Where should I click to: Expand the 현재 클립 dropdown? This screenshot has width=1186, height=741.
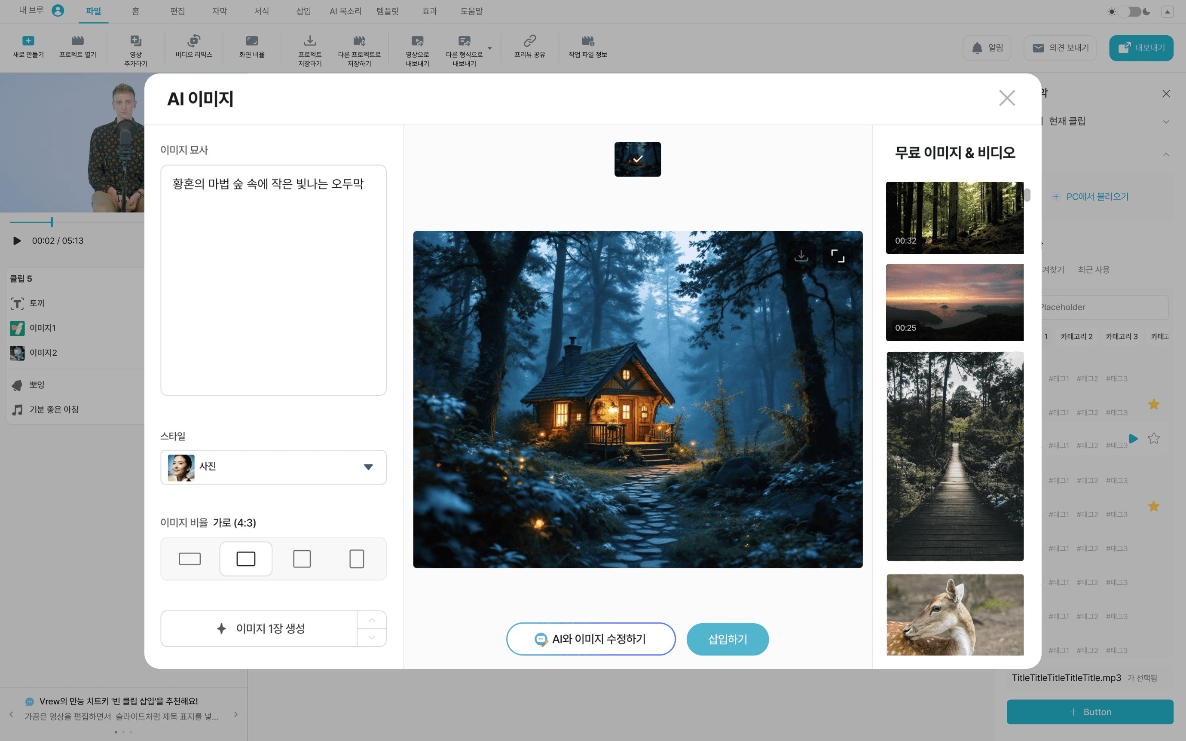[x=1165, y=122]
